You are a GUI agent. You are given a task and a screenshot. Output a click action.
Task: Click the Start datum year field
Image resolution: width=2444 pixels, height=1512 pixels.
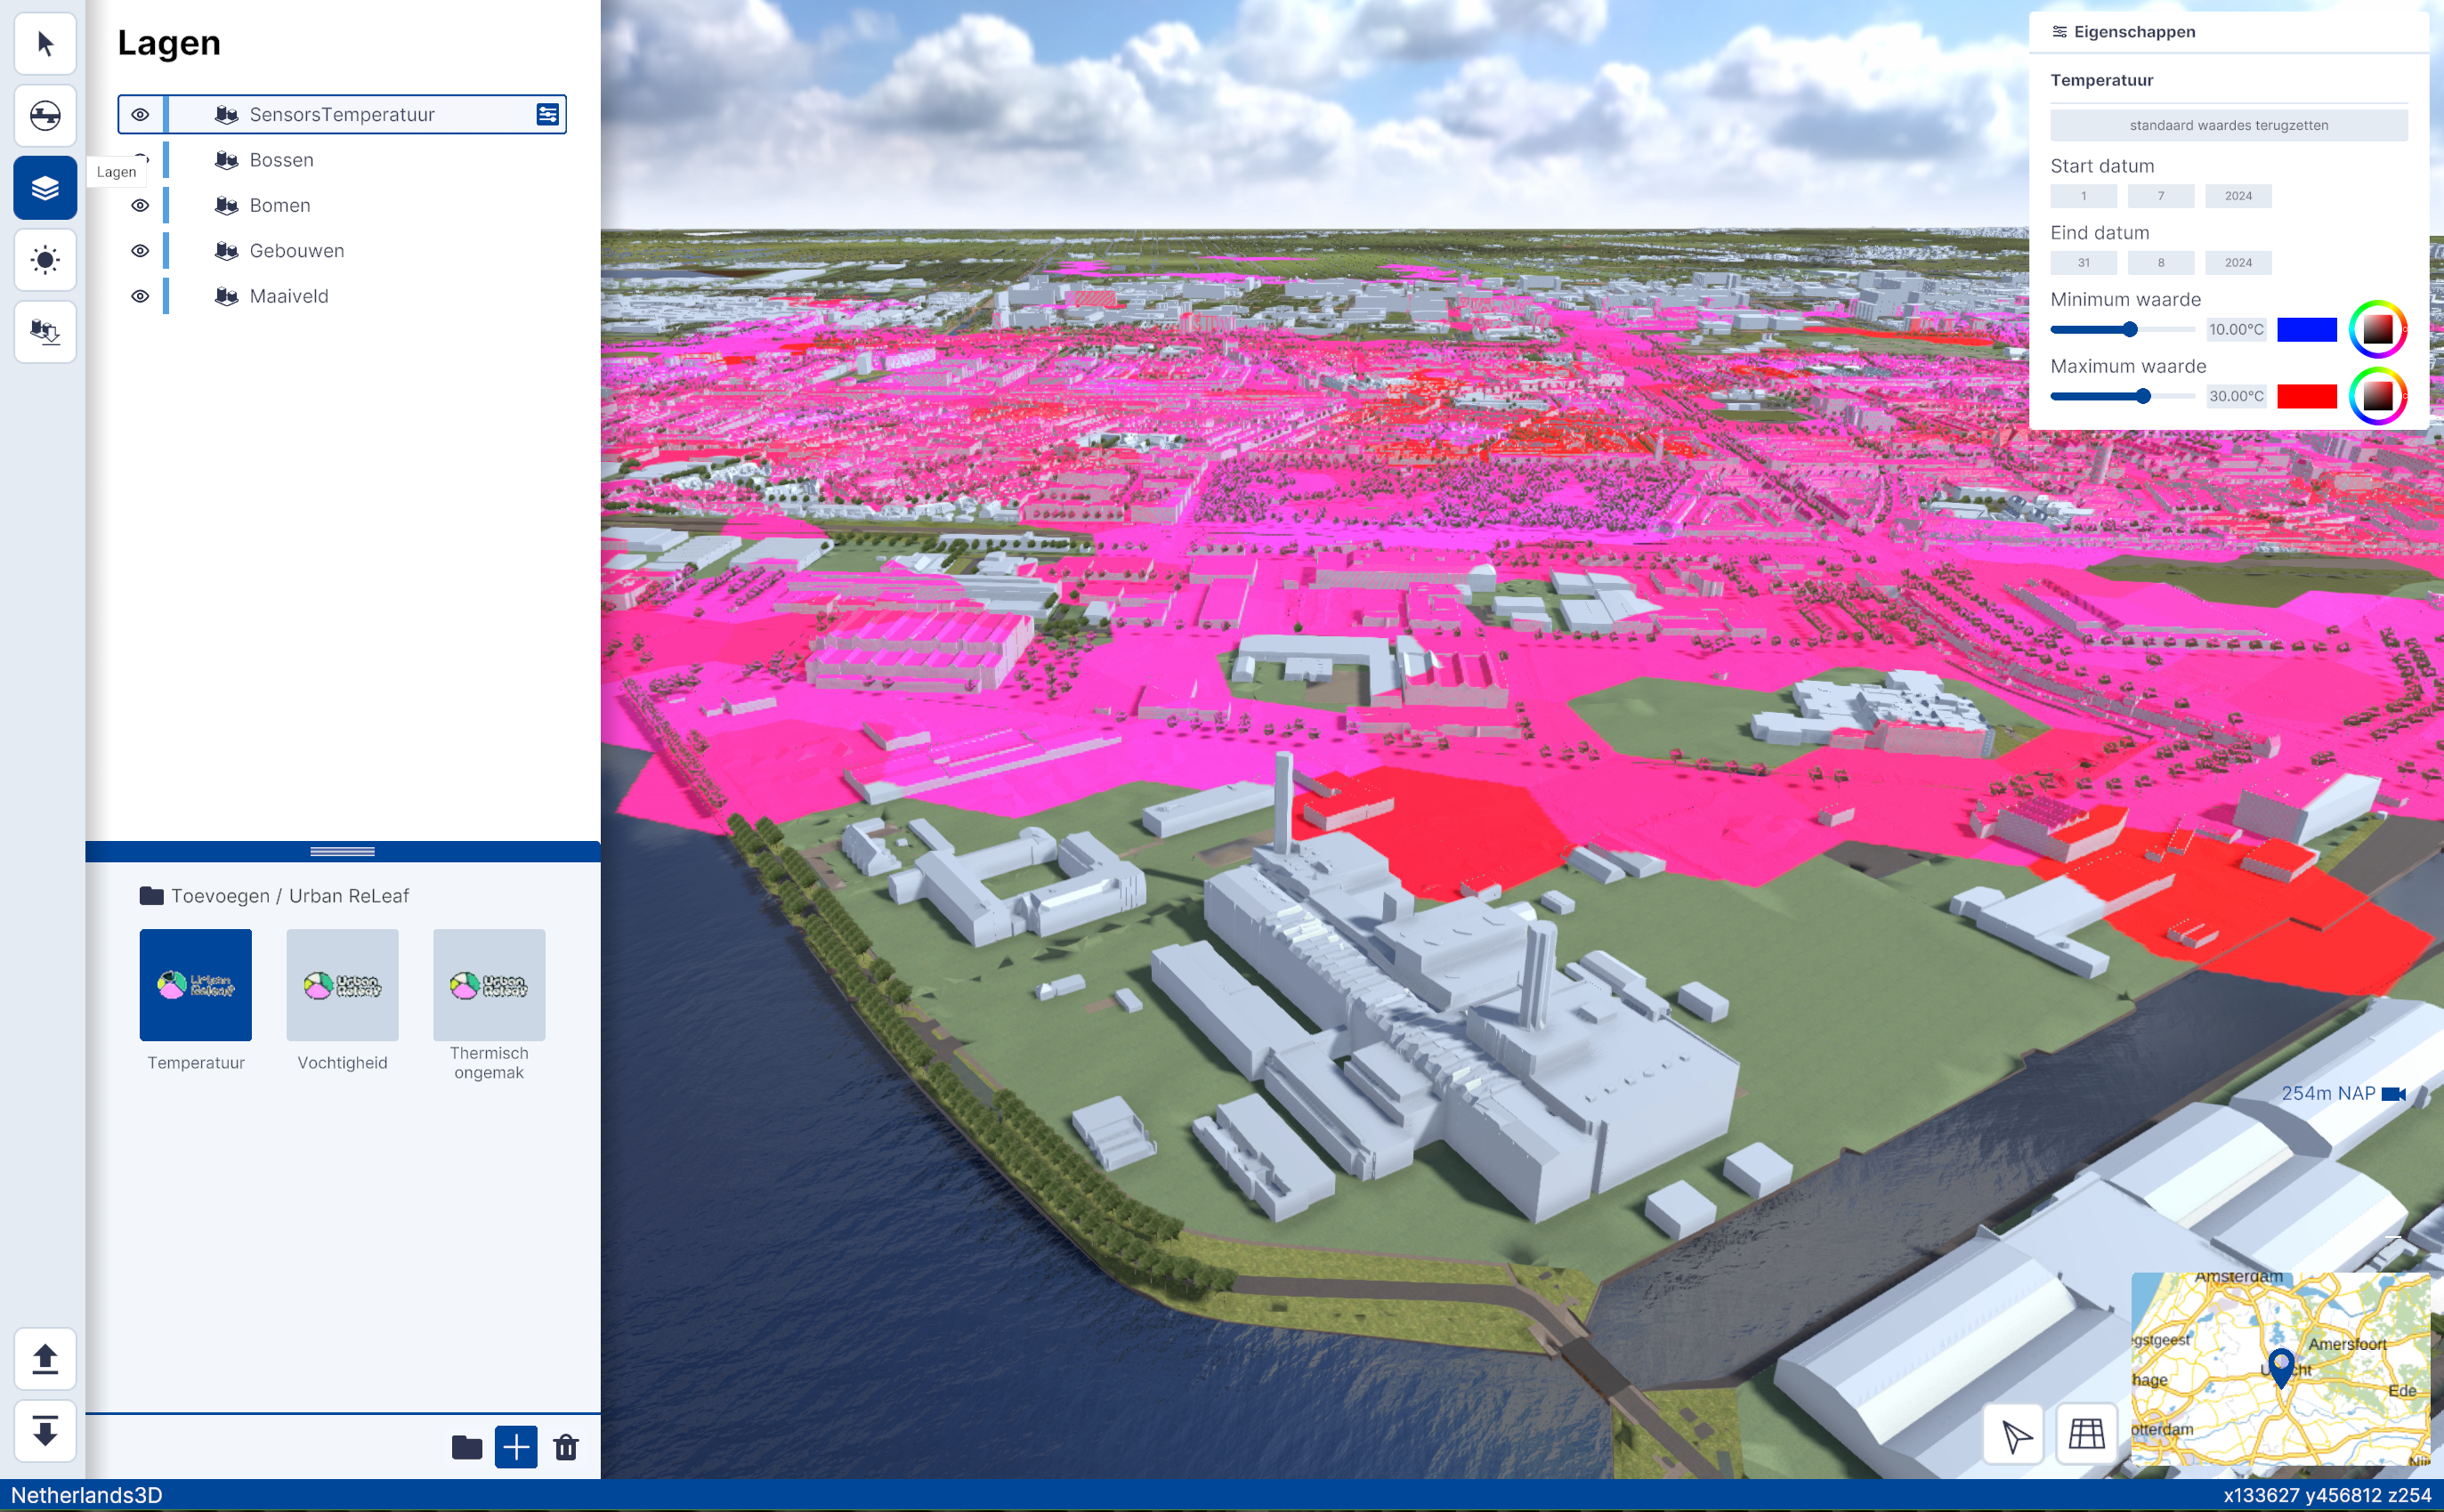point(2238,196)
